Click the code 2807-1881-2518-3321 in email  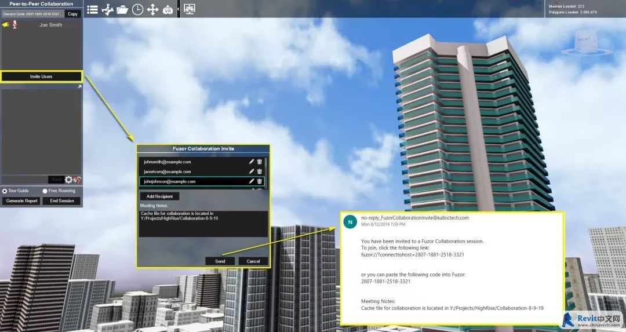click(x=385, y=282)
